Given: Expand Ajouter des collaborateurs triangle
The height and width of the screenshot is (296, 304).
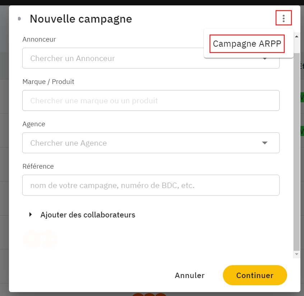Looking at the screenshot, I should (x=31, y=215).
